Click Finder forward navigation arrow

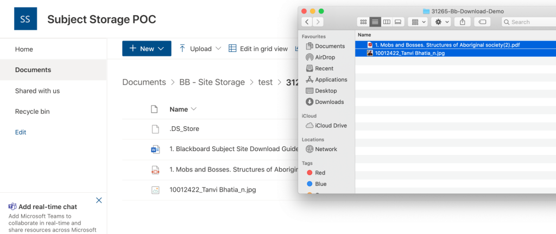click(x=318, y=22)
